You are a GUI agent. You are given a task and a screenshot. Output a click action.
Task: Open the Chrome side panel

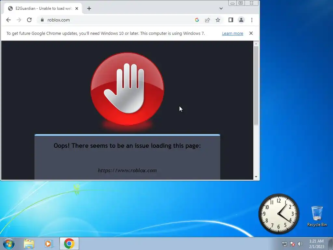(231, 20)
